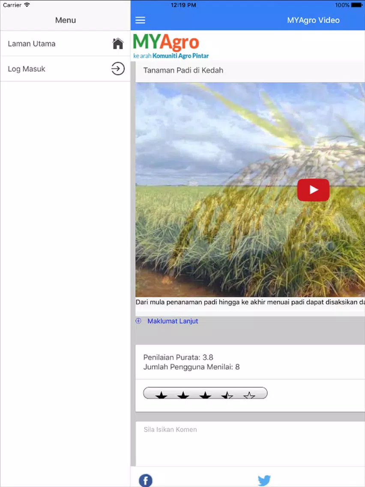365x487 pixels.
Task: Select Laman Utama menu item
Action: pyautogui.click(x=65, y=43)
